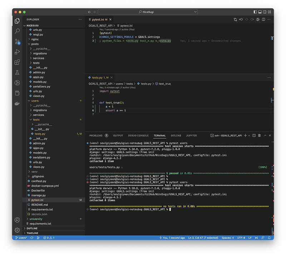
Task: Open the Source Control view
Action: pos(17,41)
